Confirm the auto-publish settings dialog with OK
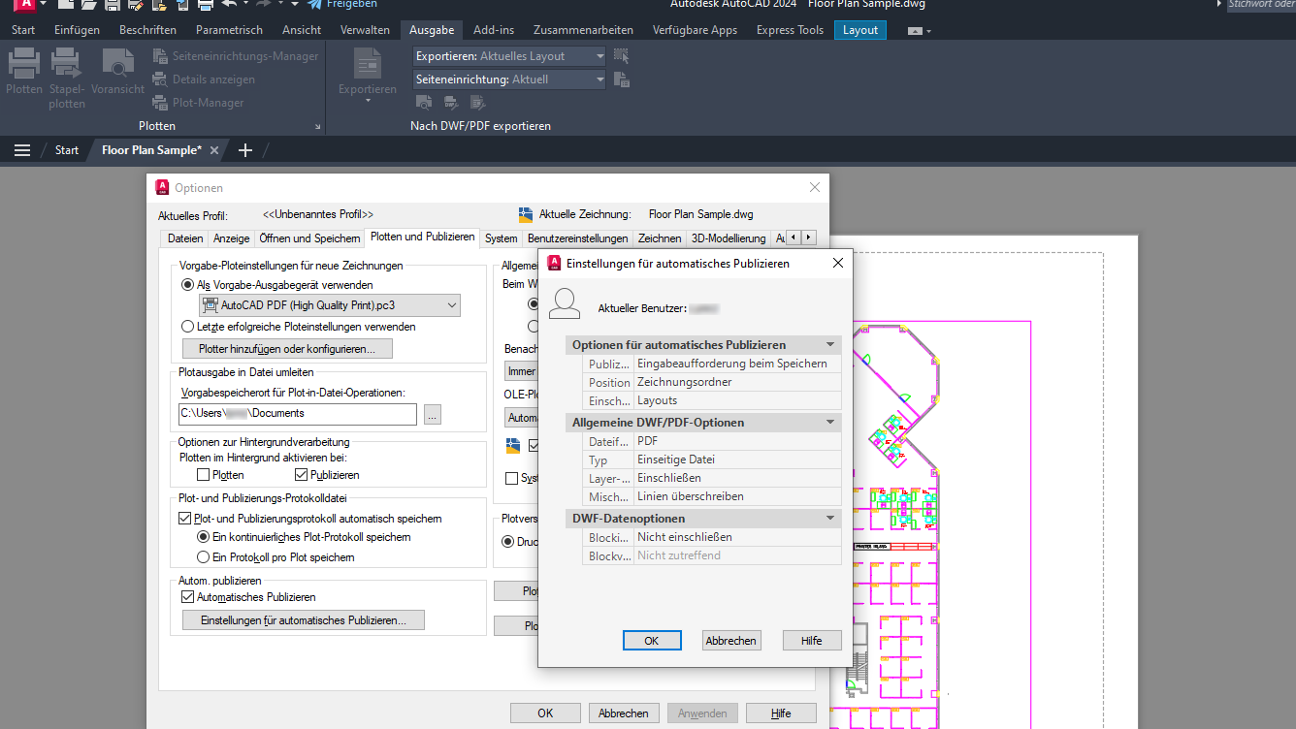Screen dimensions: 1296x729 coord(652,641)
